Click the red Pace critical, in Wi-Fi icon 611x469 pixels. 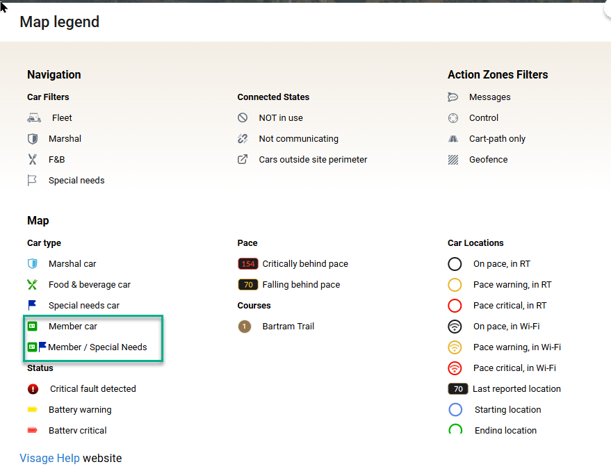click(455, 368)
